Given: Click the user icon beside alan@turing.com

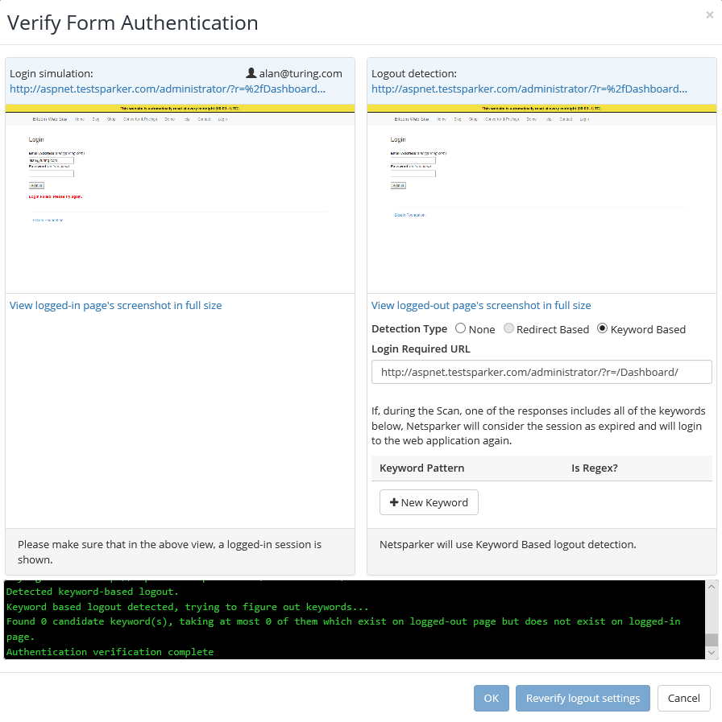Looking at the screenshot, I should pos(251,72).
